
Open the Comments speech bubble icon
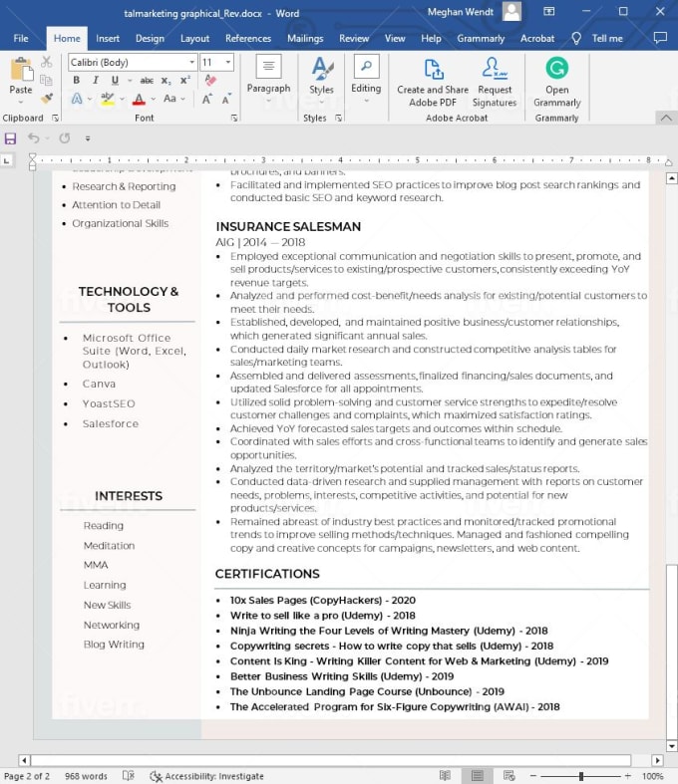pyautogui.click(x=660, y=38)
